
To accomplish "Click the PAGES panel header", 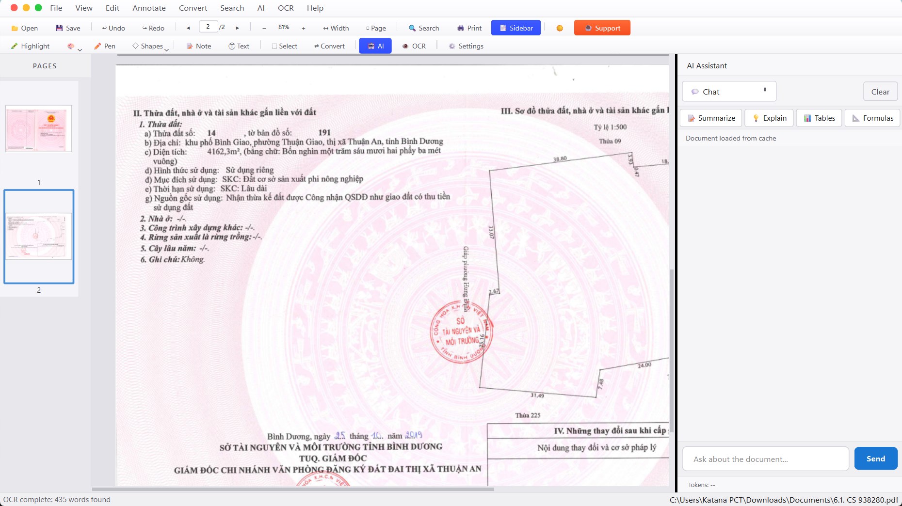I will pos(45,66).
